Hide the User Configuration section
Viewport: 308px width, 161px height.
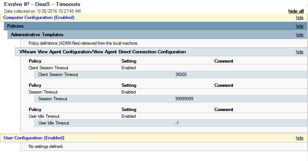click(299, 138)
